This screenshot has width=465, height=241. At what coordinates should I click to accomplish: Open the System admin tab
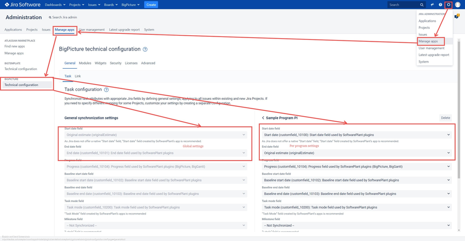(149, 30)
